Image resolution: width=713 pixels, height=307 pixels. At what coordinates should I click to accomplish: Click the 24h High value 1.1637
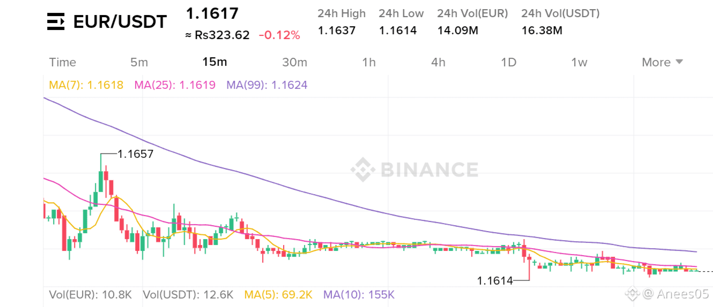(337, 30)
